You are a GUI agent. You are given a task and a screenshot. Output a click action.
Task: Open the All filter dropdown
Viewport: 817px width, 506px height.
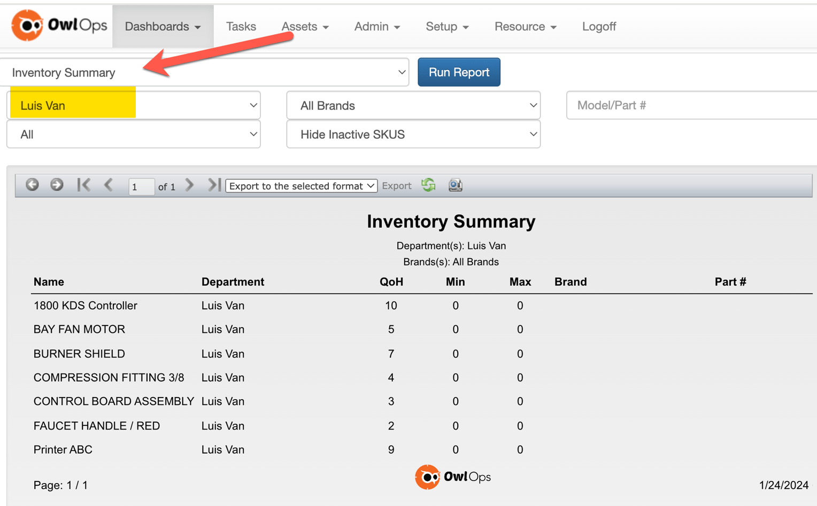[133, 134]
